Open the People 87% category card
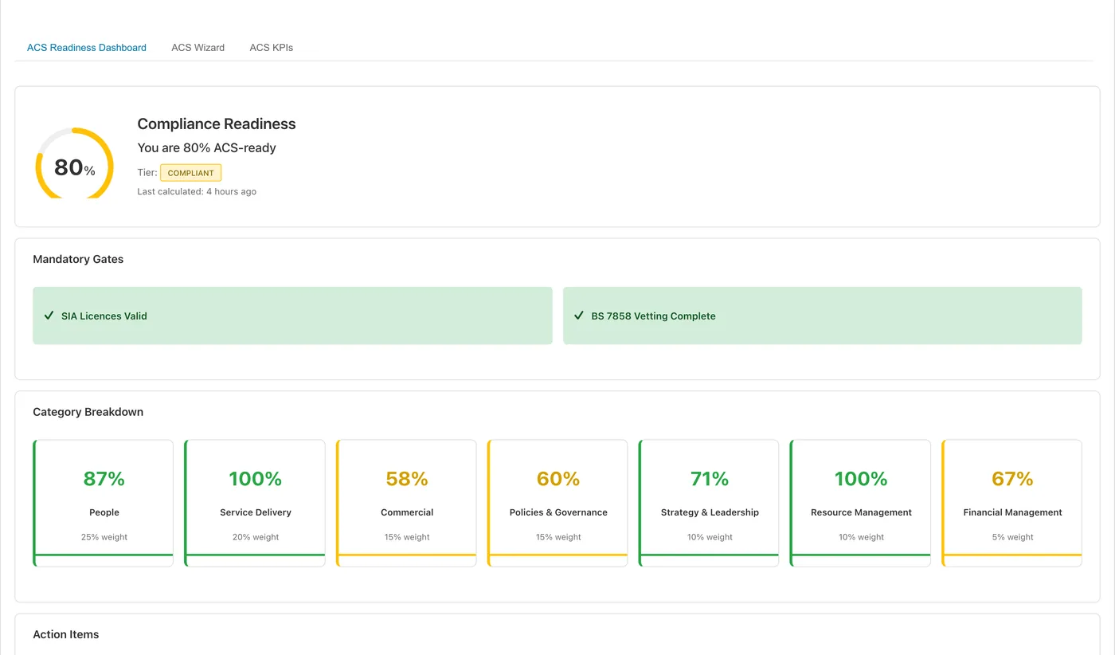This screenshot has height=655, width=1115. [x=104, y=503]
